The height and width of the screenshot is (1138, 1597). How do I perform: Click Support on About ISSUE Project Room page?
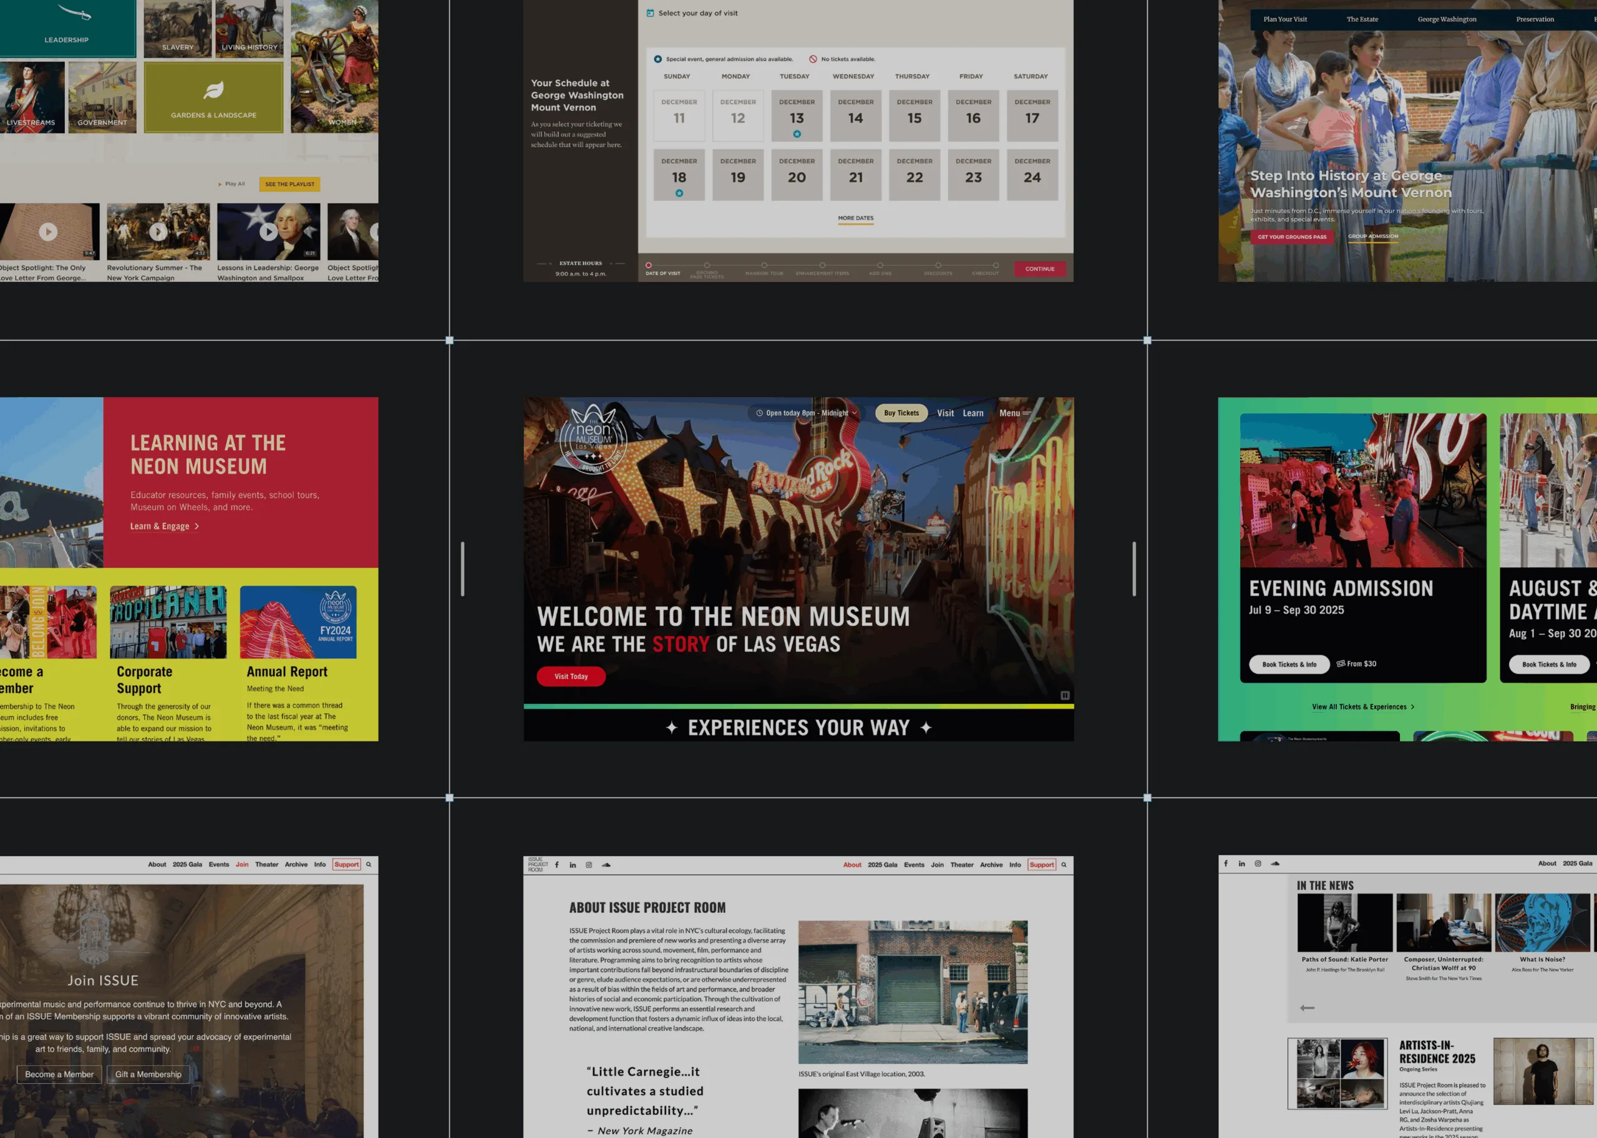pyautogui.click(x=1042, y=865)
